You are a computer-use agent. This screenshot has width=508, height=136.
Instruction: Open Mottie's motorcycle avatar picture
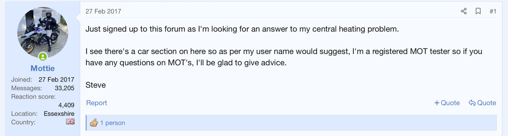pos(43,32)
